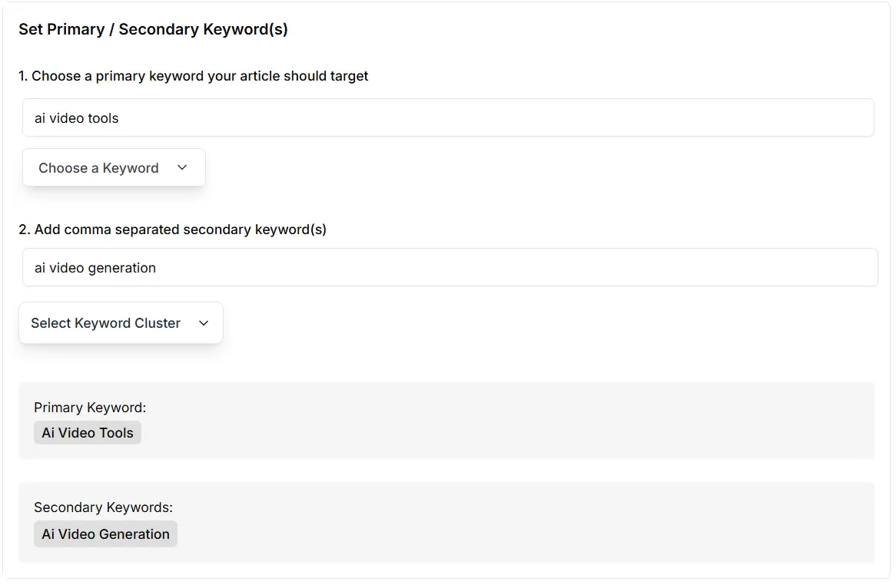Click the Primary Keyword: label
The image size is (896, 588).
pos(89,407)
